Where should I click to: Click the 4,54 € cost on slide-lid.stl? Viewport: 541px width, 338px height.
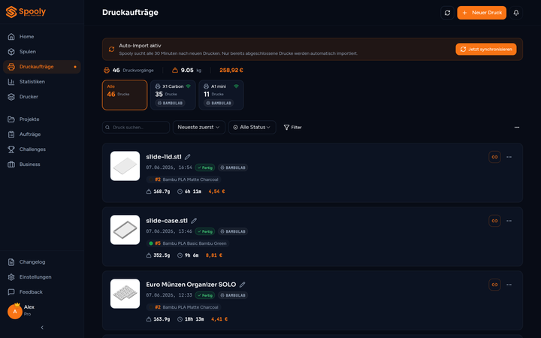tap(216, 192)
